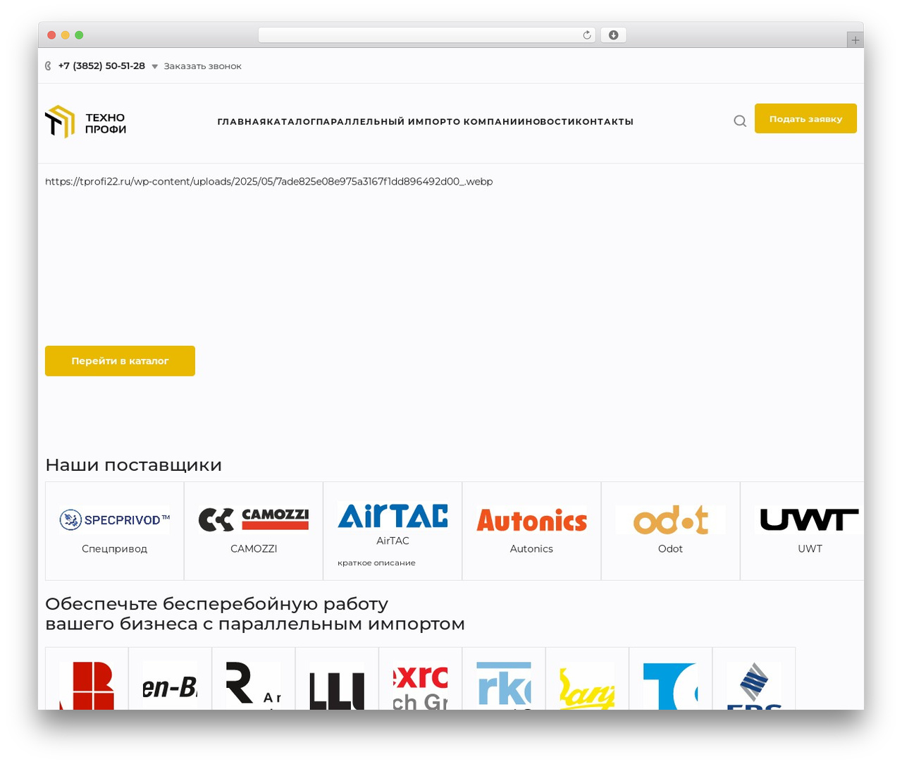Screen dimensions: 902x764
Task: Click the browser downloads arrow icon
Action: tap(613, 35)
